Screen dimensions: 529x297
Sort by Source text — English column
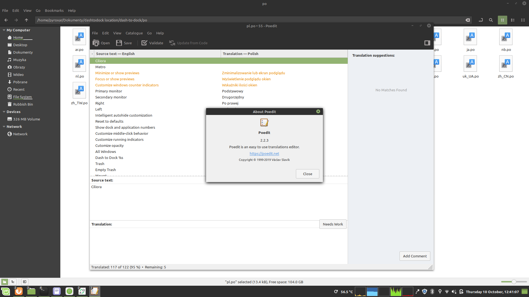click(157, 54)
